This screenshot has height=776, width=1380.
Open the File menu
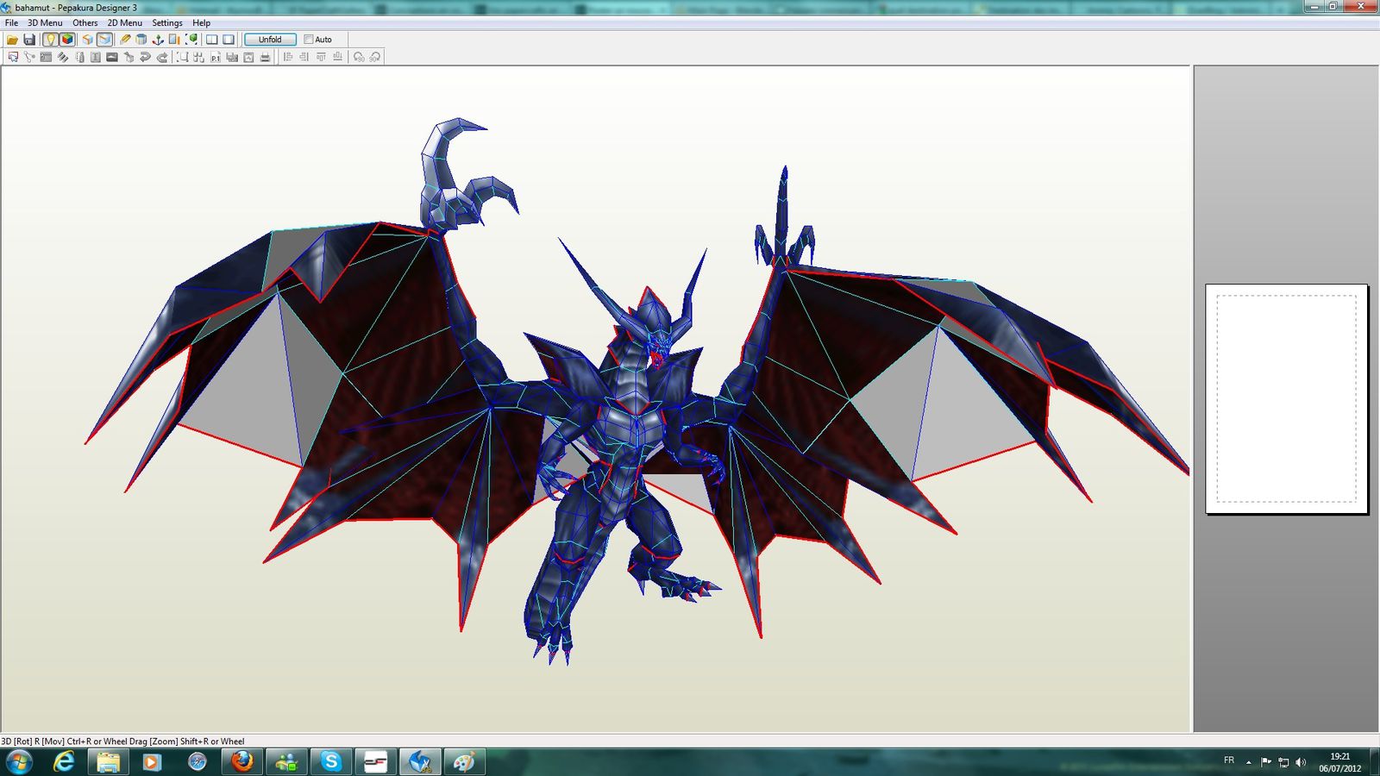click(11, 23)
